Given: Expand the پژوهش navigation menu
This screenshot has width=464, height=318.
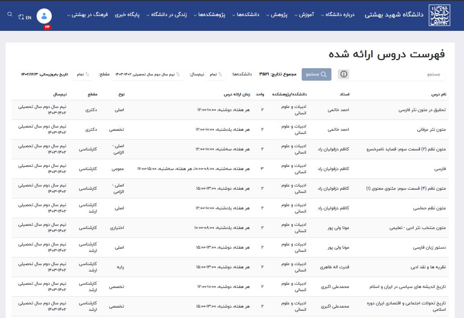Looking at the screenshot, I should (282, 15).
